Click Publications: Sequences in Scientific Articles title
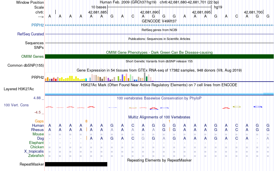Screen dimensions: 274x171 159,39
